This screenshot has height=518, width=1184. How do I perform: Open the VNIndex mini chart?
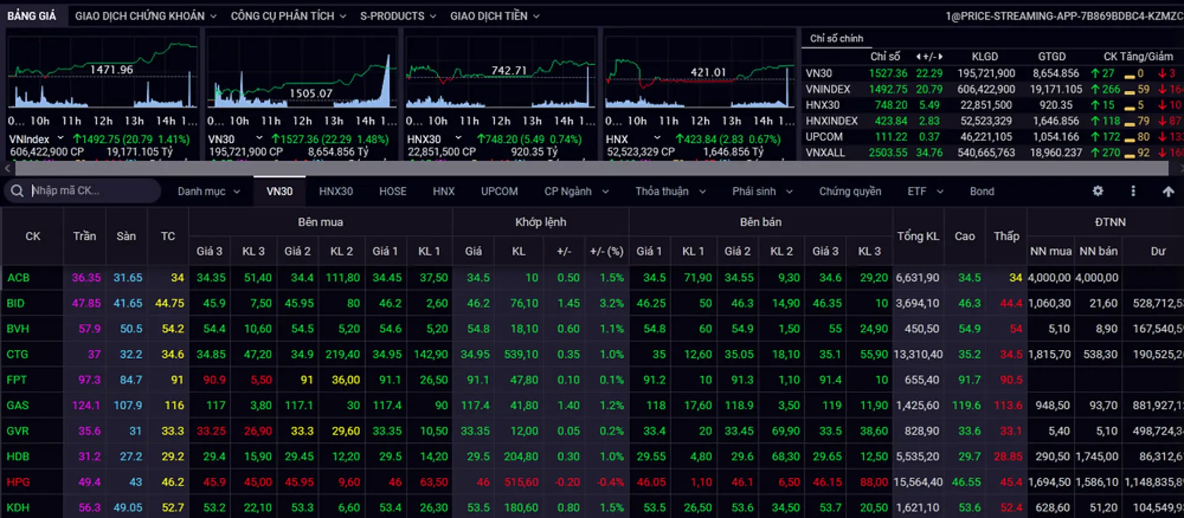(102, 73)
